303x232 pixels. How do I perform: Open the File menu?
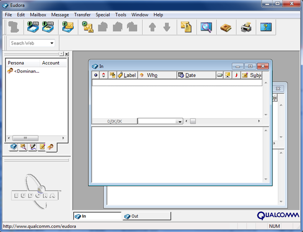(8, 15)
